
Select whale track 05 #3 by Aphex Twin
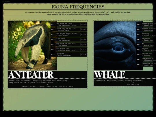[146, 44]
